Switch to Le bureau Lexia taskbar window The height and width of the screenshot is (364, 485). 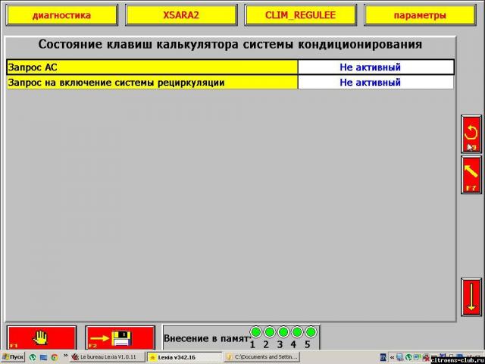pos(108,356)
